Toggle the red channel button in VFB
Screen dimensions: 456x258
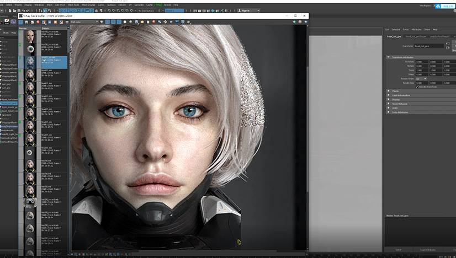coord(107,22)
